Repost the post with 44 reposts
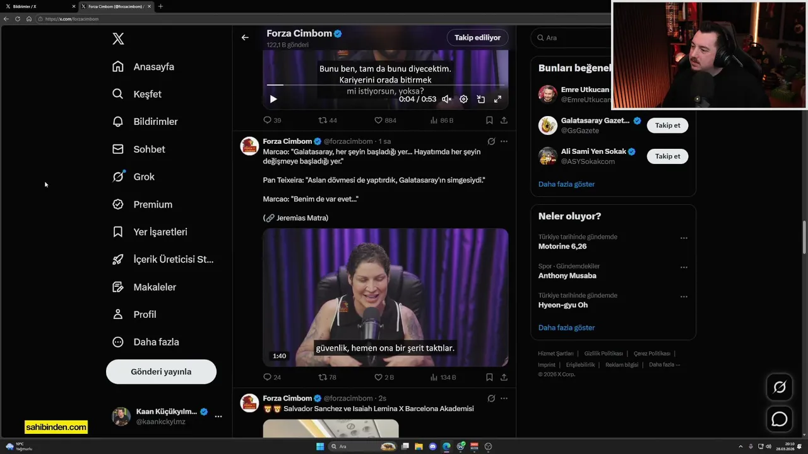This screenshot has width=808, height=454. (328, 120)
